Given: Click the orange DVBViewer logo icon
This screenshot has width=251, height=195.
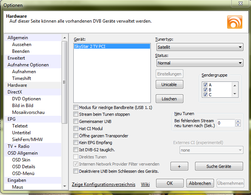Looking at the screenshot, I should pos(234,22).
